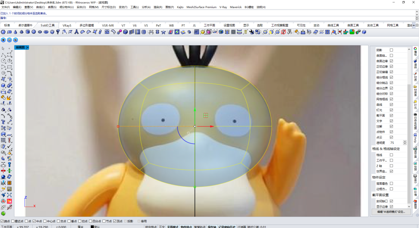Open the V-Ray menu
Image resolution: width=419 pixels, height=228 pixels.
pos(223,7)
